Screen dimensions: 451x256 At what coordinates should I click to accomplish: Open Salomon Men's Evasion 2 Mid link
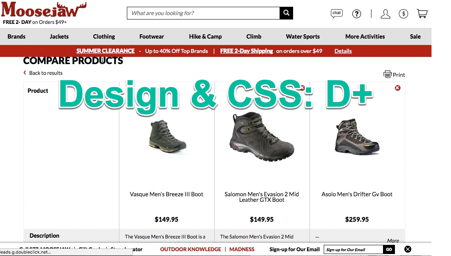tap(261, 197)
